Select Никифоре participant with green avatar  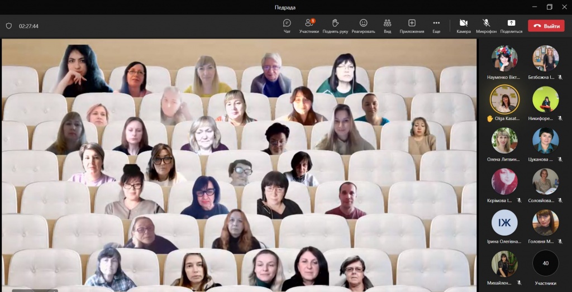click(x=545, y=100)
